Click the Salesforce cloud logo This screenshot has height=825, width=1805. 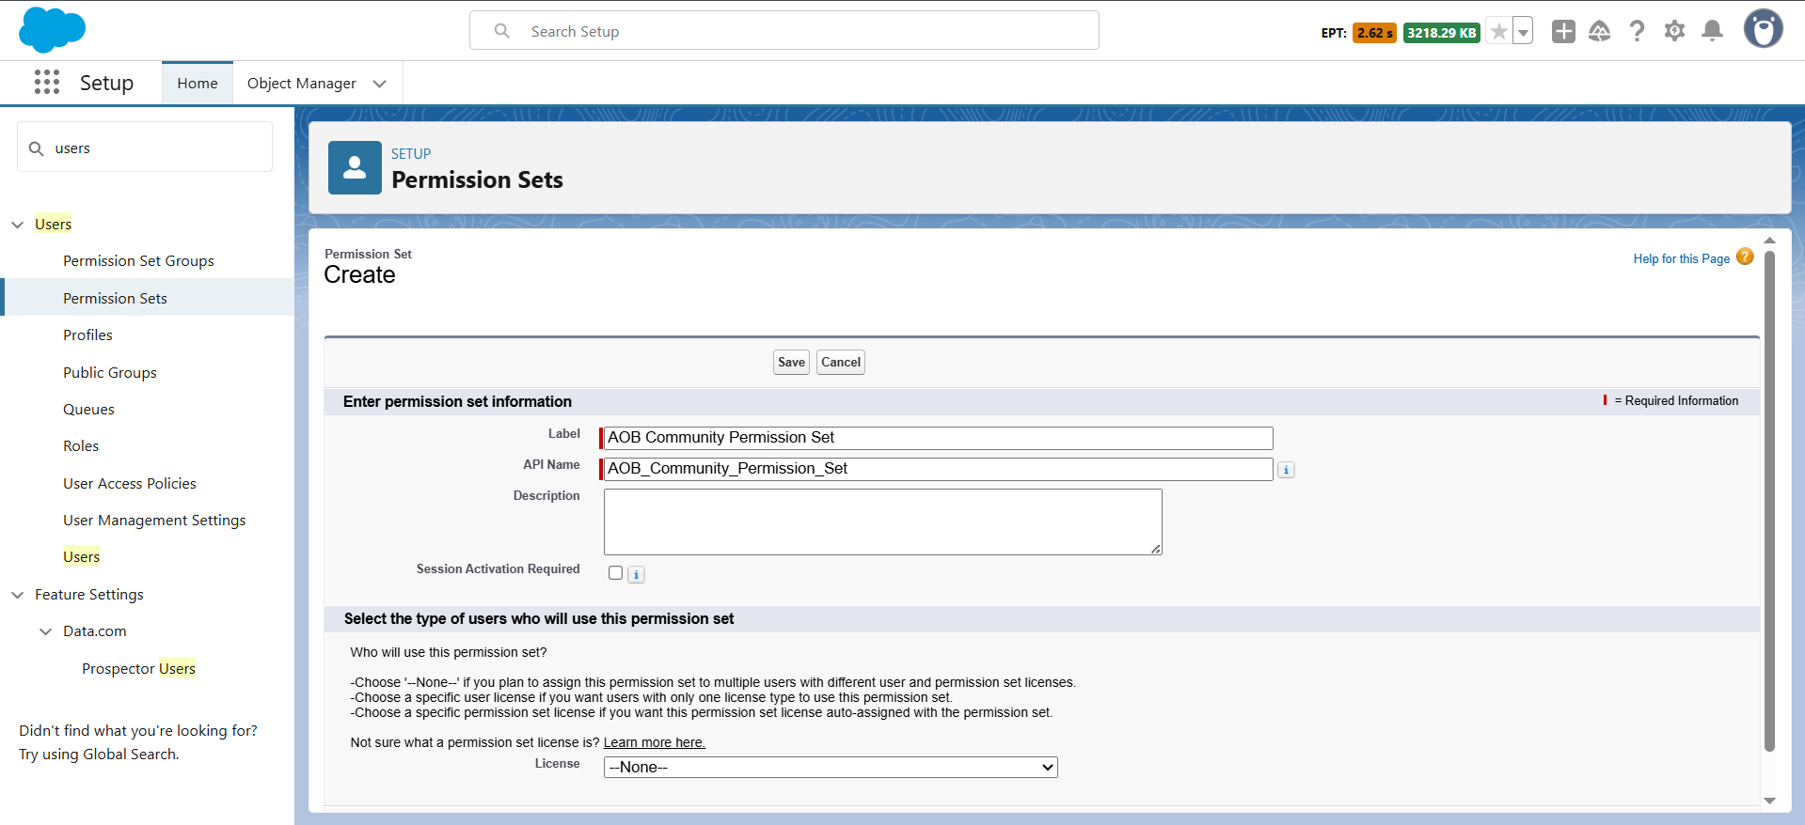[x=52, y=30]
